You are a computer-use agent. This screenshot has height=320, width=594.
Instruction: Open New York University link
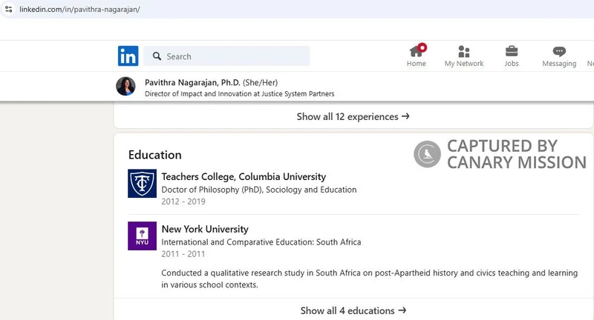click(205, 230)
